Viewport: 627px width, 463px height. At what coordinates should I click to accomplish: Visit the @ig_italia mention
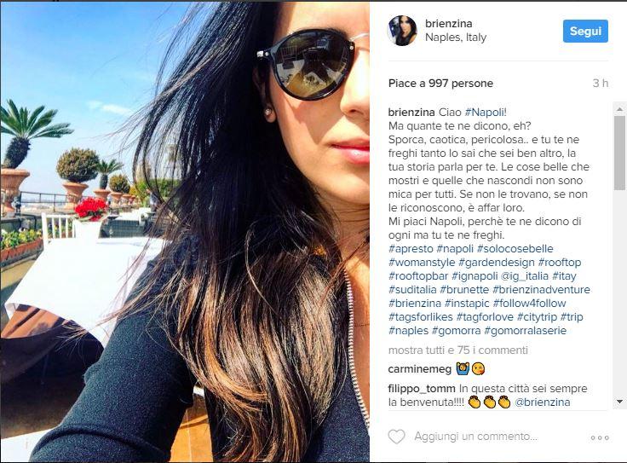coord(524,276)
